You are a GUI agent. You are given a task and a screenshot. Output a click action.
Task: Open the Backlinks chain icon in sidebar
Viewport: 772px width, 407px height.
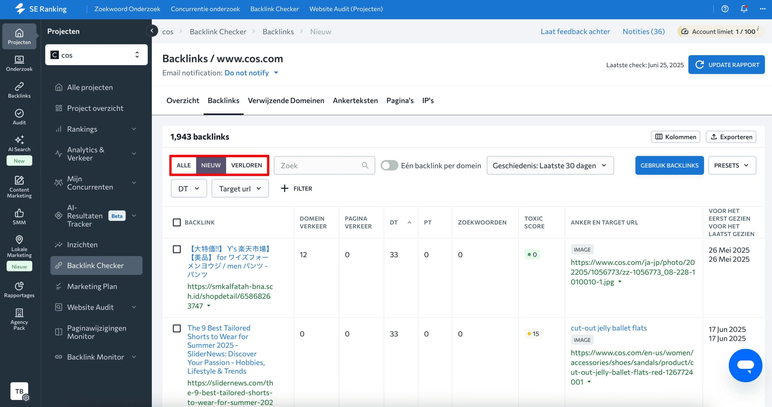tap(19, 90)
